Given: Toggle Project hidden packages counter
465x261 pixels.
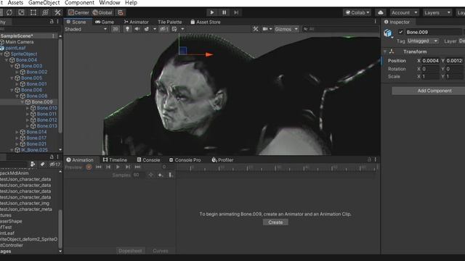Looking at the screenshot, I should 55,165.
